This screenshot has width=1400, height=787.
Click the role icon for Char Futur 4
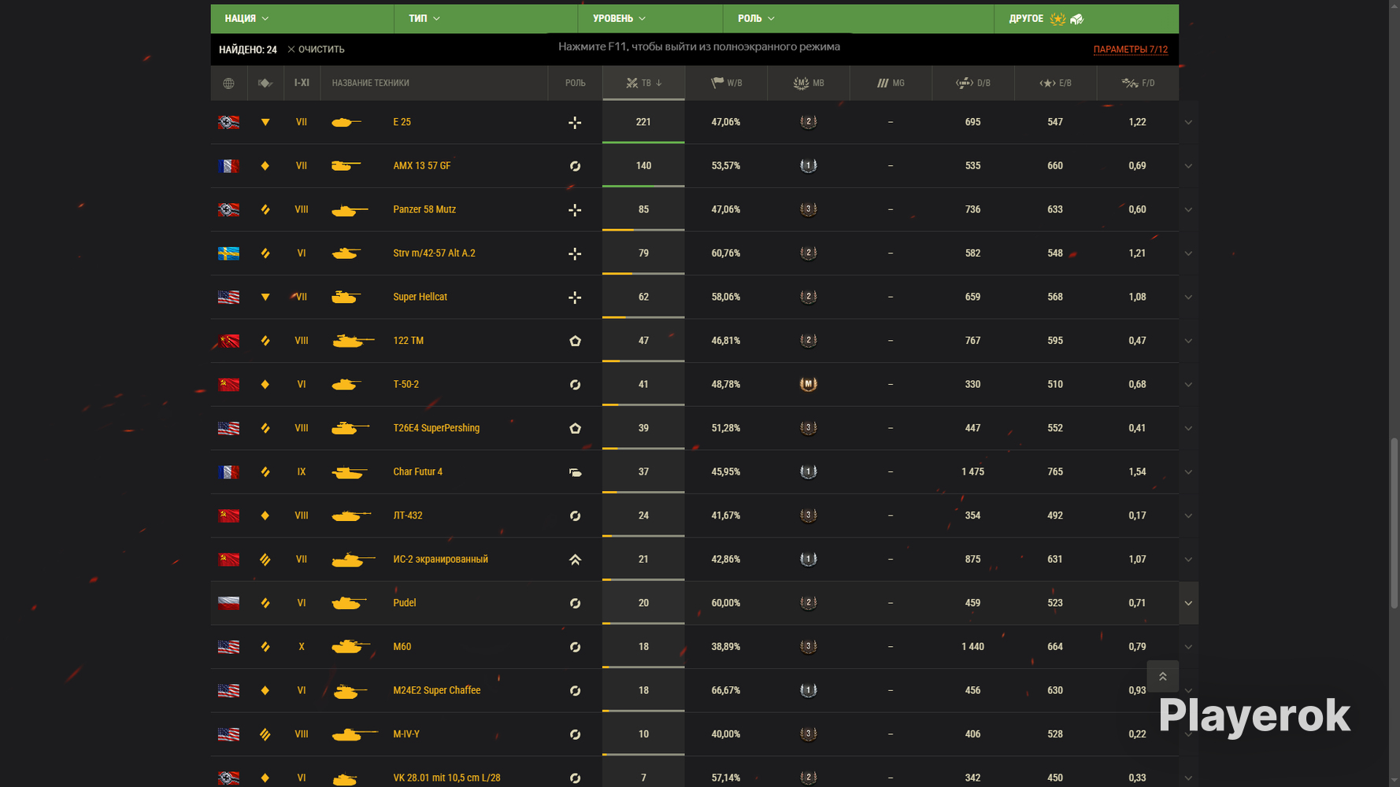pyautogui.click(x=575, y=472)
